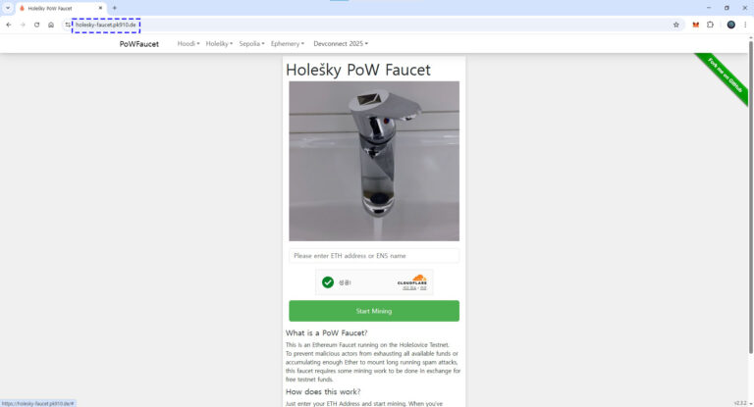Viewport: 754px width, 407px height.
Task: Bookmark this page with the star icon
Action: pos(676,25)
